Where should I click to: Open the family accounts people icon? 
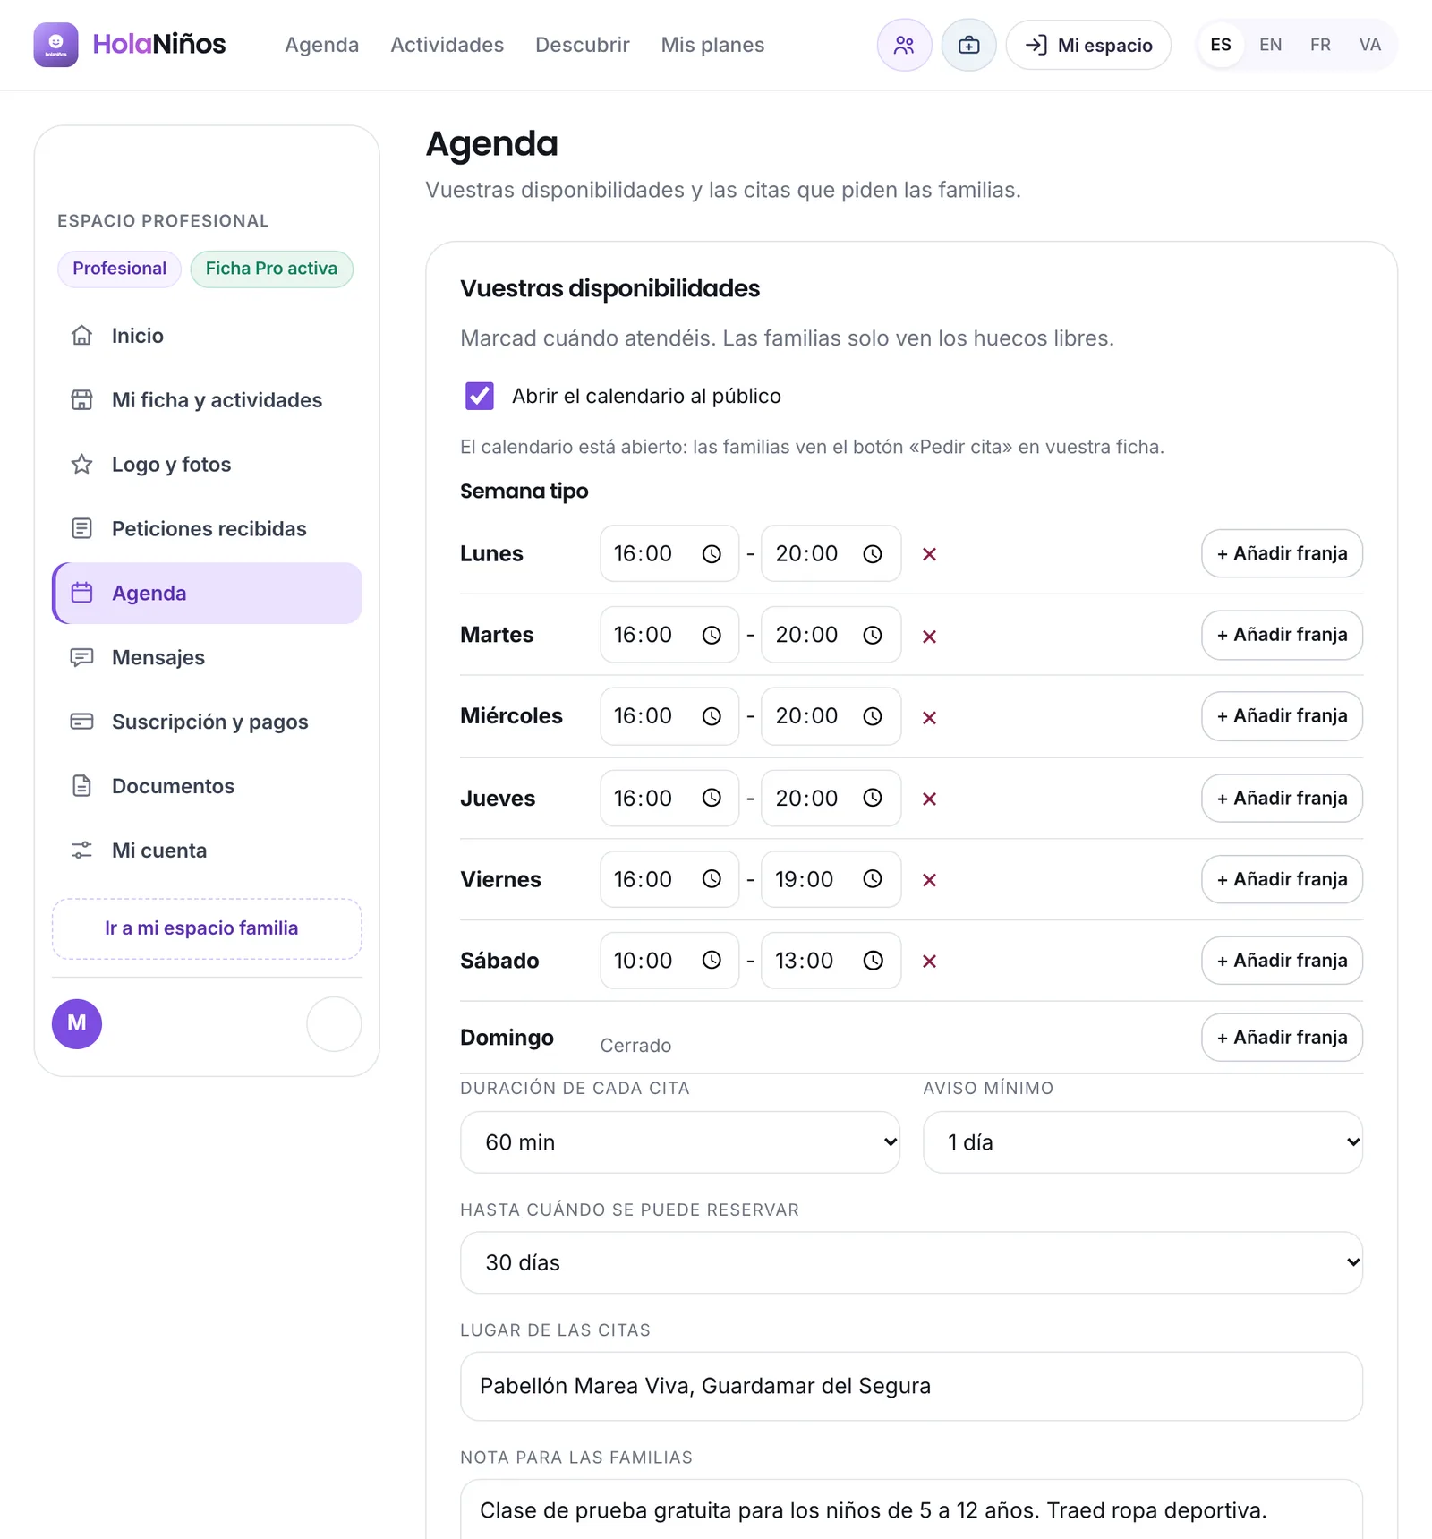pos(904,45)
